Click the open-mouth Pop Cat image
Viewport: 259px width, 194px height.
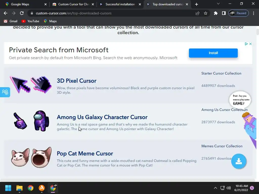(41, 157)
